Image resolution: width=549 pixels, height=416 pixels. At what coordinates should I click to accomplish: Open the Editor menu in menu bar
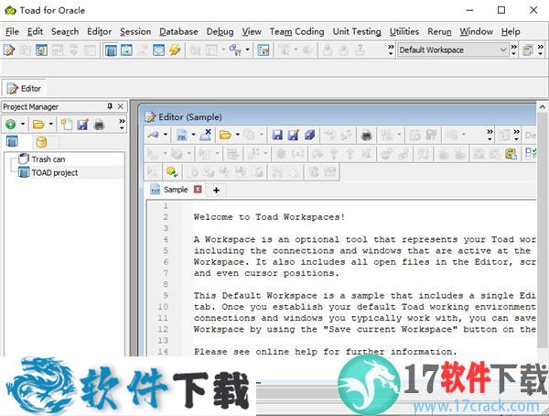(99, 31)
